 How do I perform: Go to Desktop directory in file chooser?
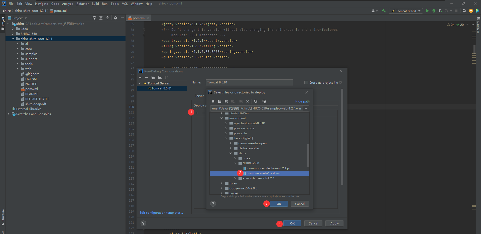pos(220,101)
